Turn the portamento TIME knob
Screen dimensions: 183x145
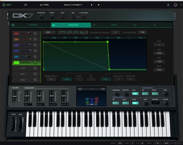tap(165, 93)
